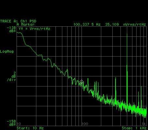
Task: Select the 'TRACE A: Ch1 PSD' title
Action: [18, 21]
